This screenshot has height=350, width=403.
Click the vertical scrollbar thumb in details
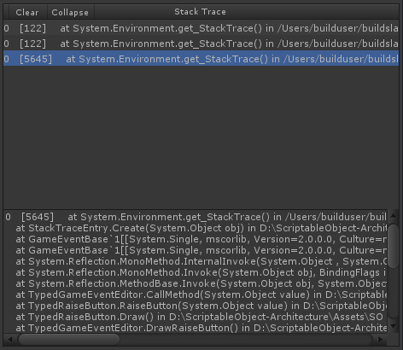point(394,247)
